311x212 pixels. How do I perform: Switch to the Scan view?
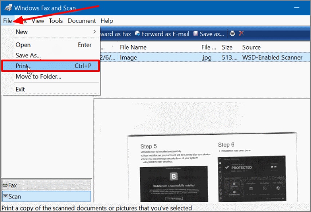46,196
